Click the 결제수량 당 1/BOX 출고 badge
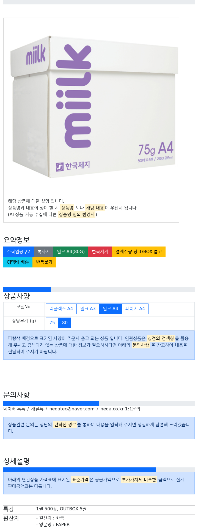This screenshot has height=528, width=198. pyautogui.click(x=139, y=252)
